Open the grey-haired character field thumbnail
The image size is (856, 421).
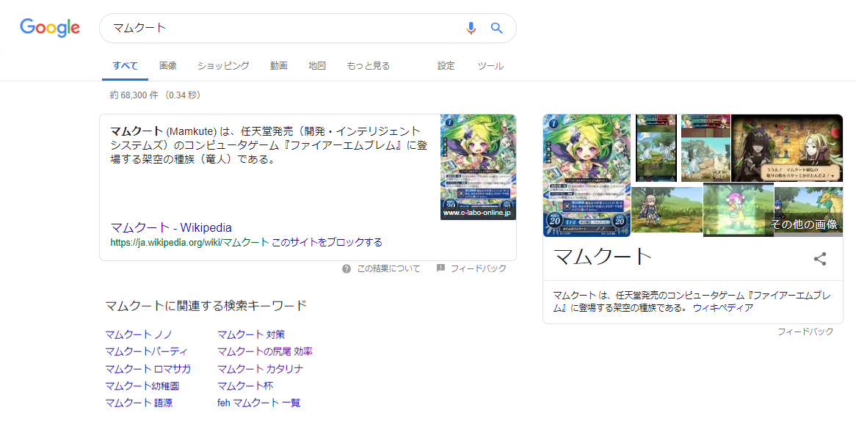click(x=667, y=210)
